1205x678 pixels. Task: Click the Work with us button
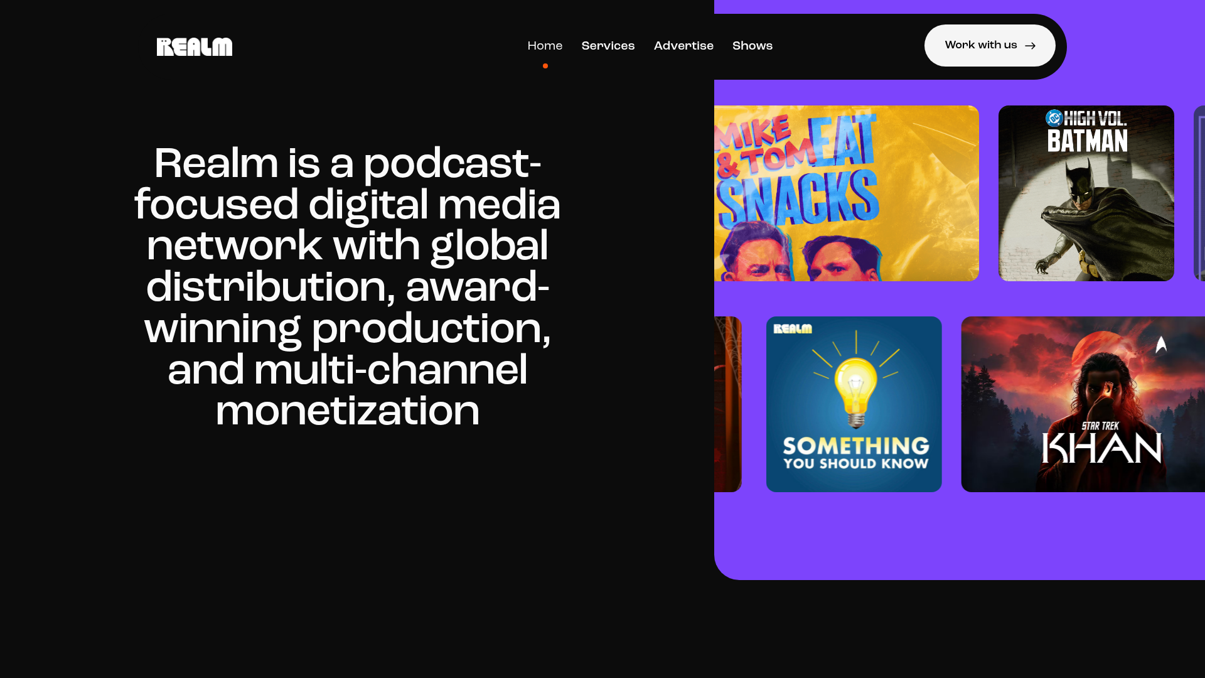[989, 45]
